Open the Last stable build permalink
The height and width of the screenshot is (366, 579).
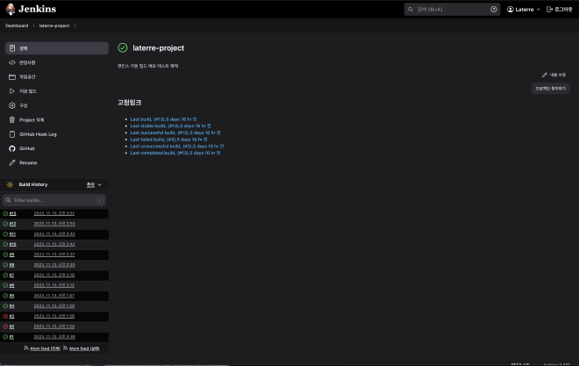tap(170, 126)
